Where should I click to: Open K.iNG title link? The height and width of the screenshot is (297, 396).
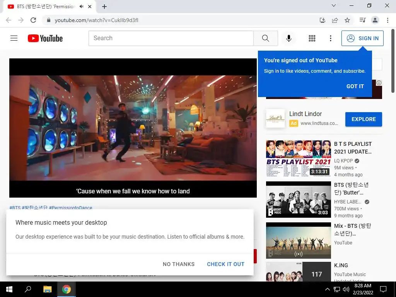click(341, 265)
